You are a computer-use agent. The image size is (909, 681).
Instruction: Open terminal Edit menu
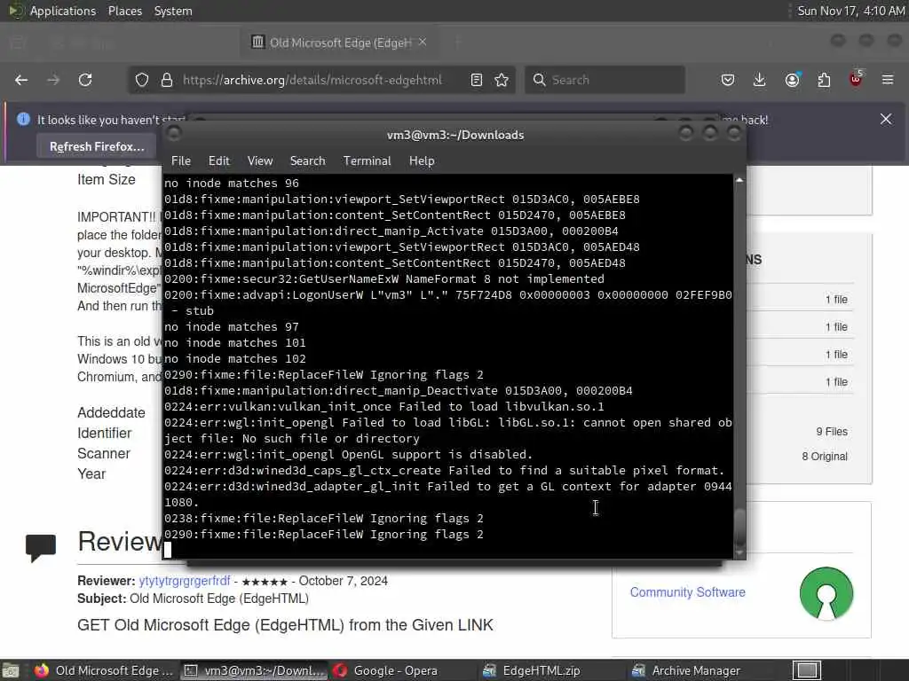pos(218,161)
